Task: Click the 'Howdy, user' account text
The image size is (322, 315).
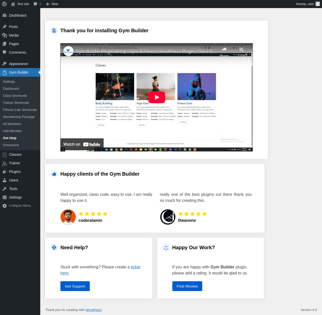Action: (305, 4)
